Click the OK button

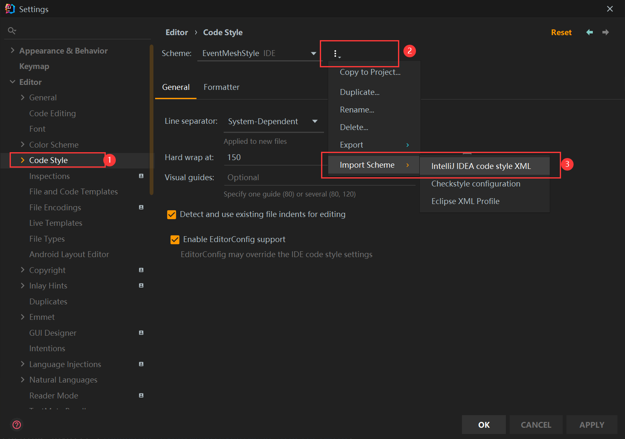(484, 425)
